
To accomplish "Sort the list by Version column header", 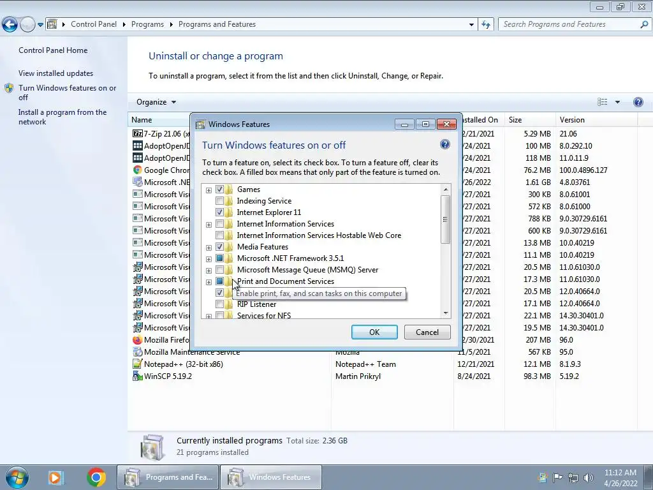I will [596, 120].
